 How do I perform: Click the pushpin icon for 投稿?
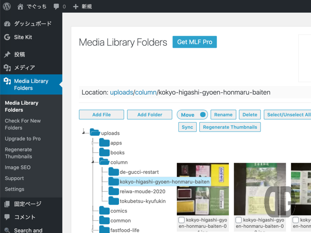pyautogui.click(x=7, y=54)
